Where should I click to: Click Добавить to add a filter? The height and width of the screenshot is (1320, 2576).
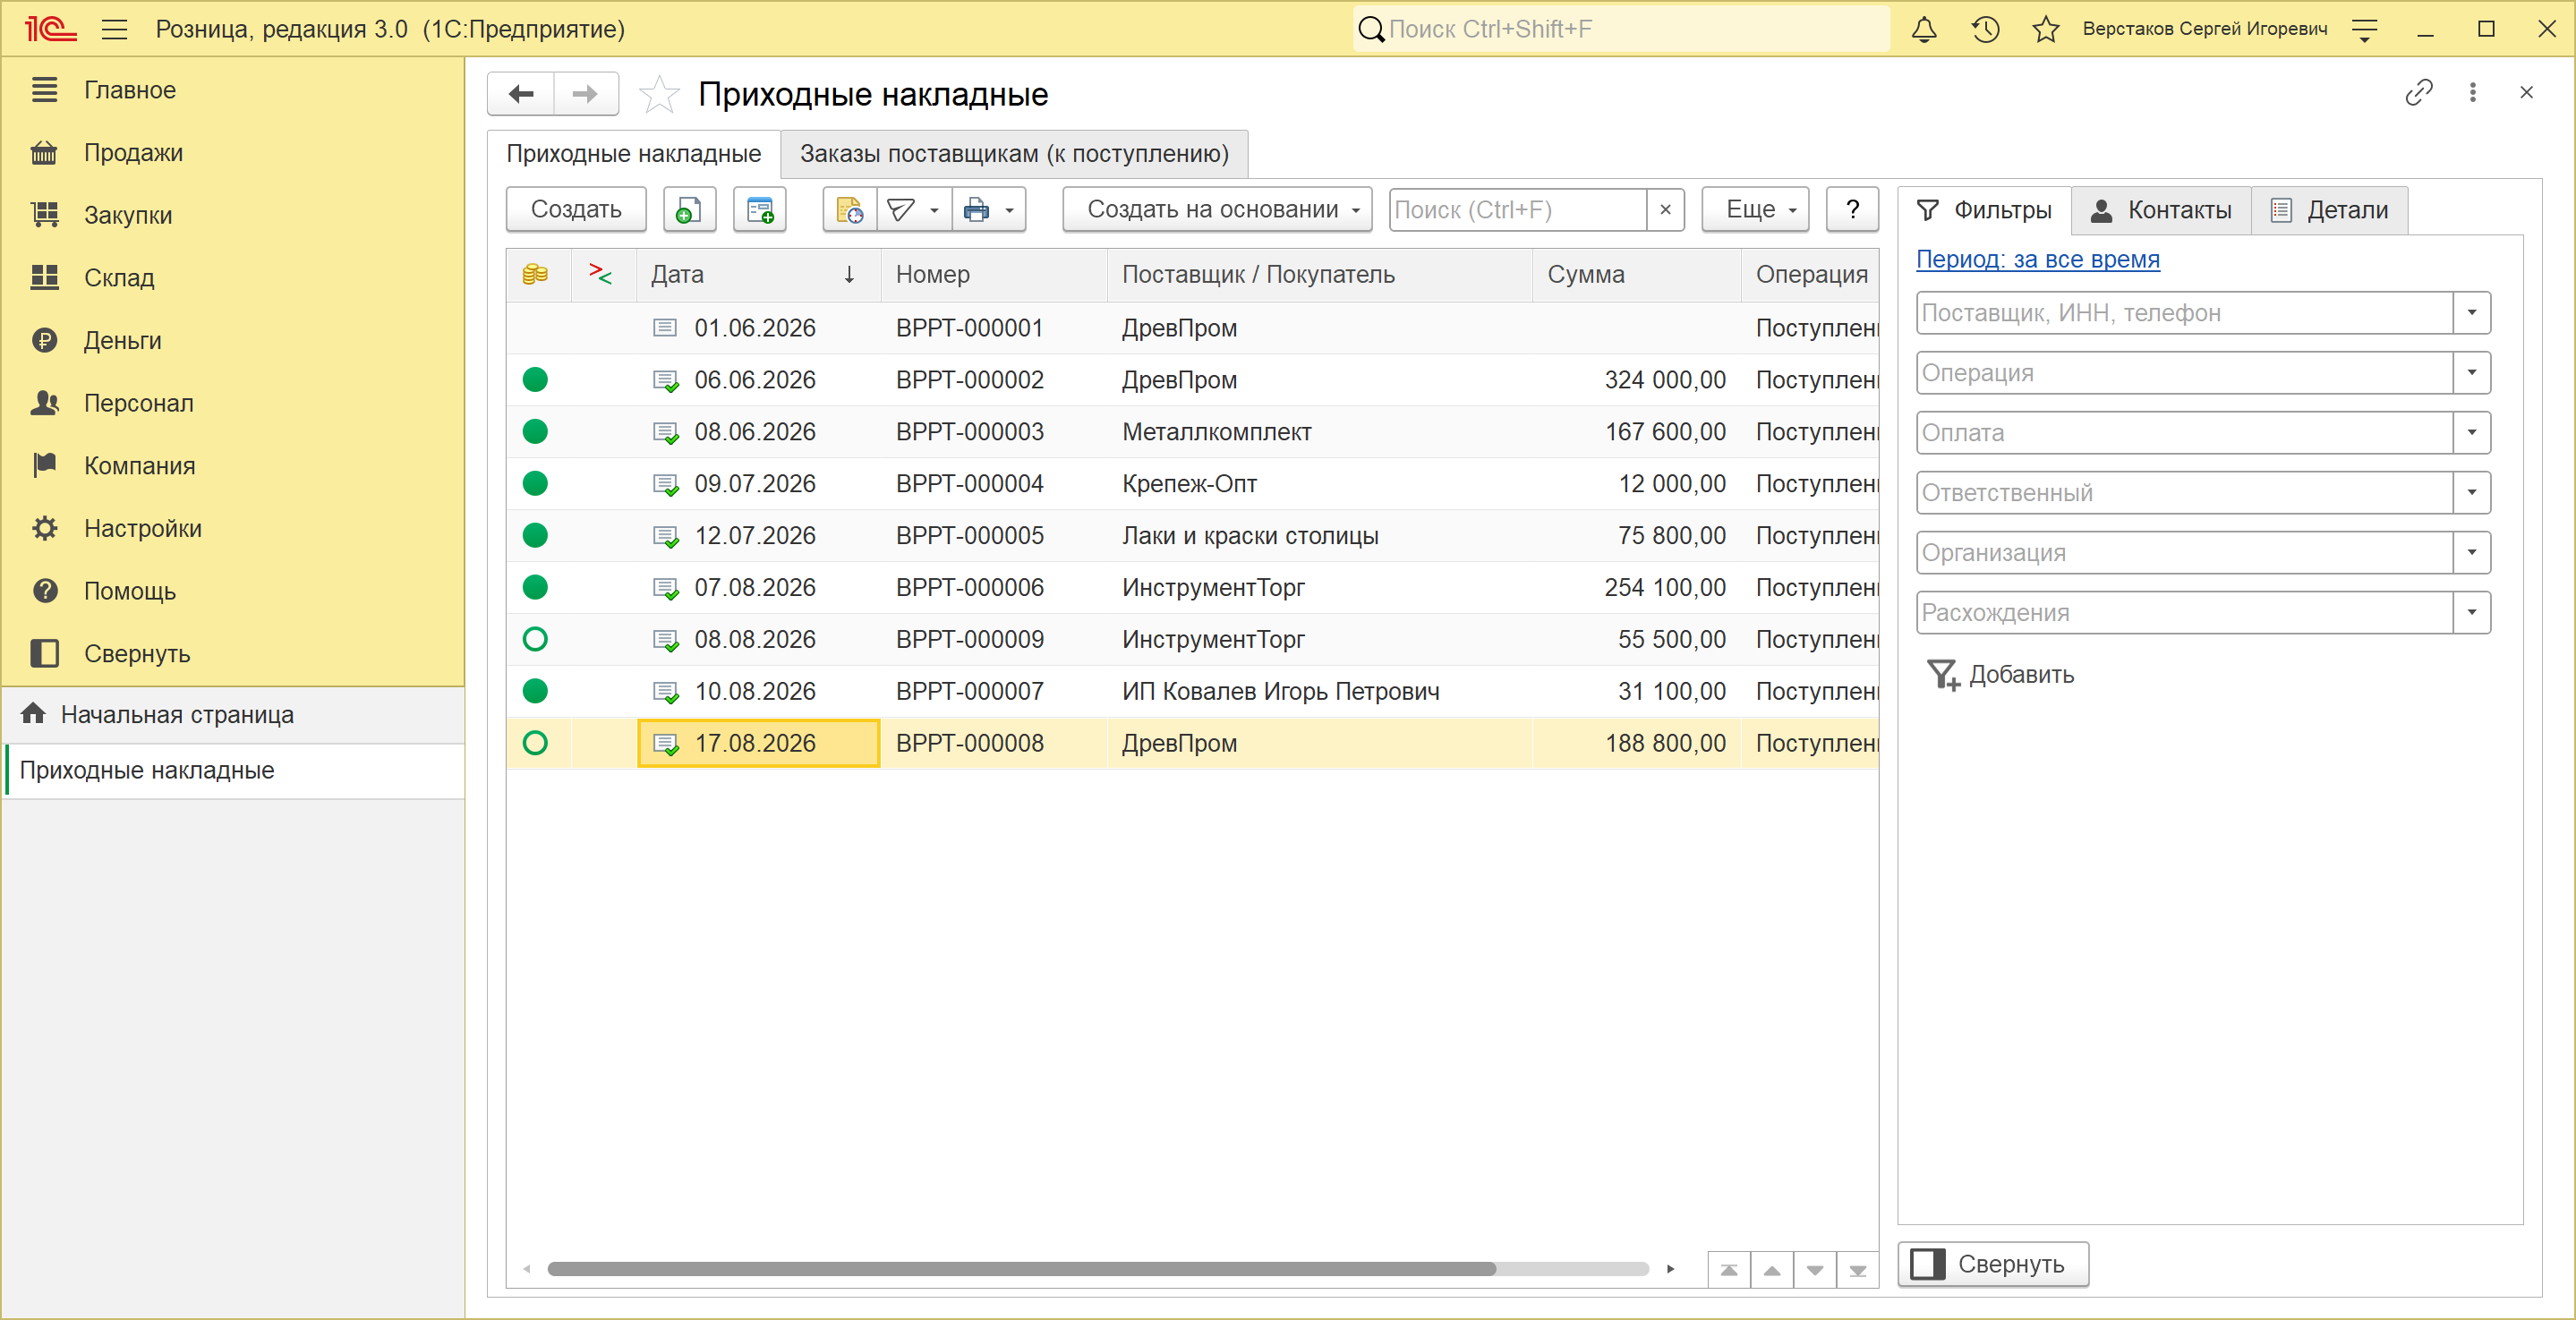(2000, 675)
